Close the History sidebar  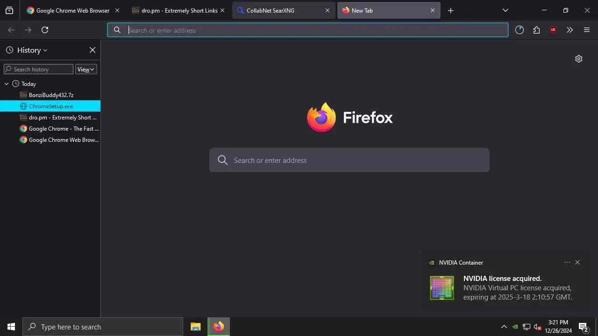(93, 50)
